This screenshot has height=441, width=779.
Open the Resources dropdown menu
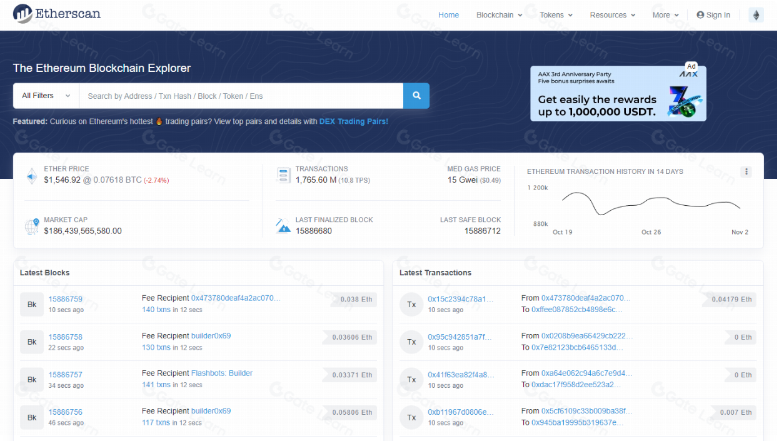pos(612,15)
